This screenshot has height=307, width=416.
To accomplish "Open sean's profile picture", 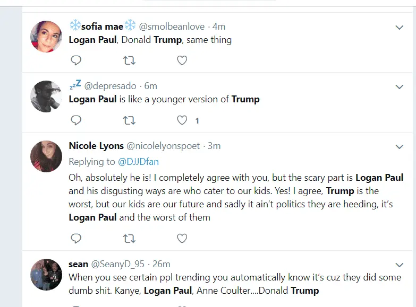I will [x=46, y=274].
